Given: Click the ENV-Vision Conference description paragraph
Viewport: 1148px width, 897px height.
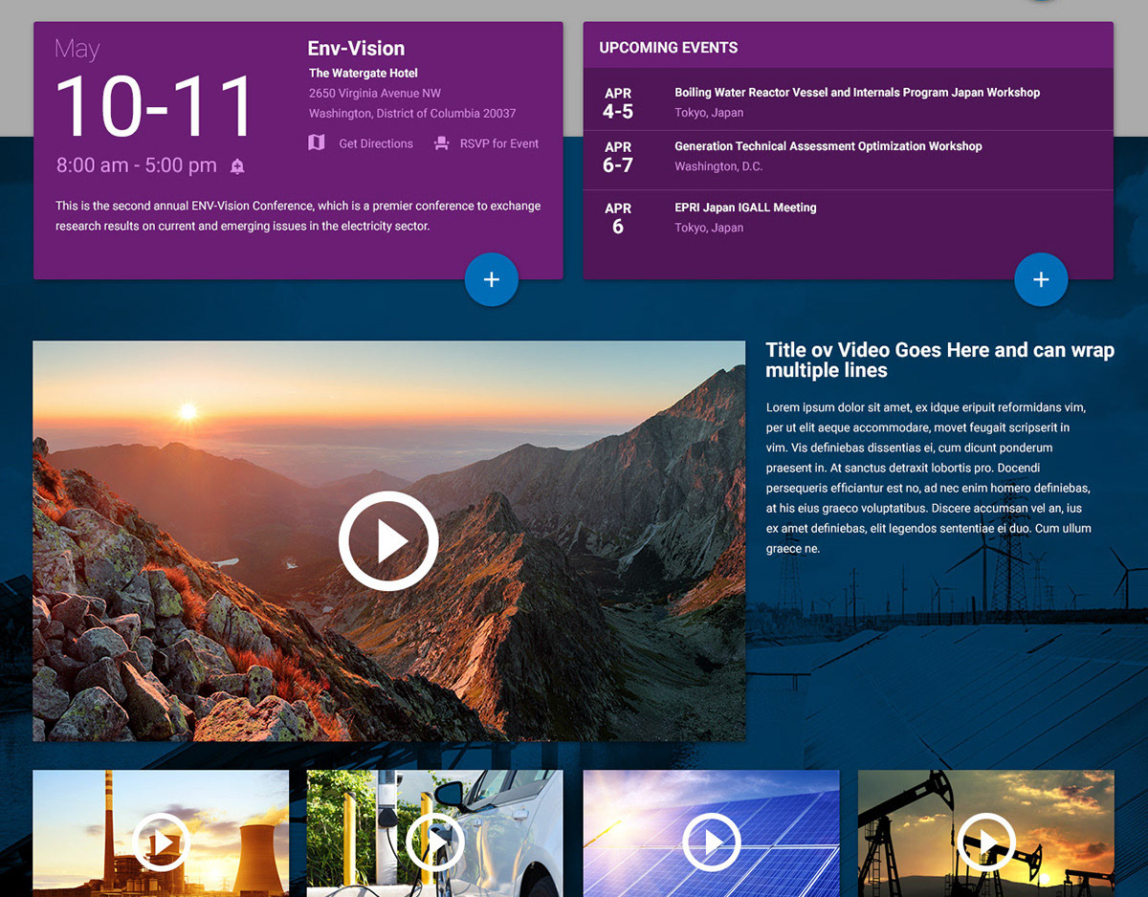Looking at the screenshot, I should [298, 216].
